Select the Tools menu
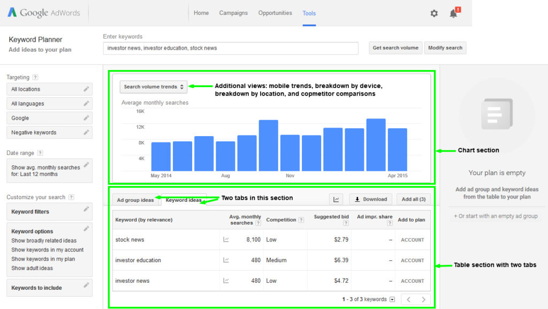Screen dimensions: 548x309 (309, 13)
